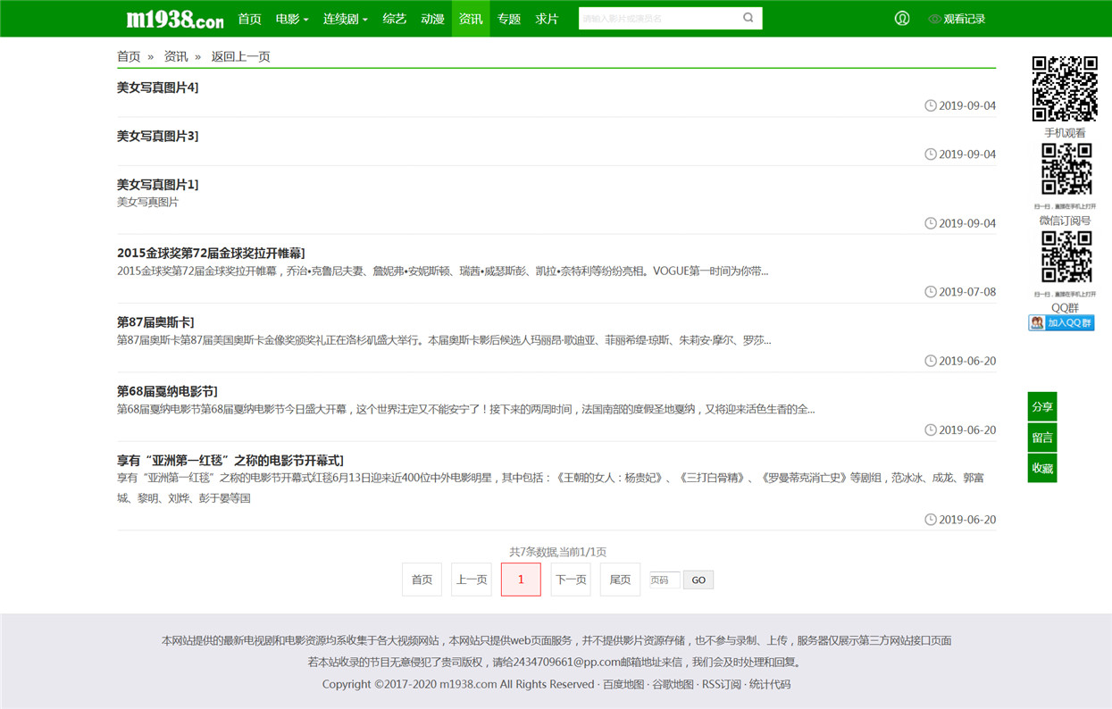
Task: Open article 美女写真图片3]
Action: [158, 136]
